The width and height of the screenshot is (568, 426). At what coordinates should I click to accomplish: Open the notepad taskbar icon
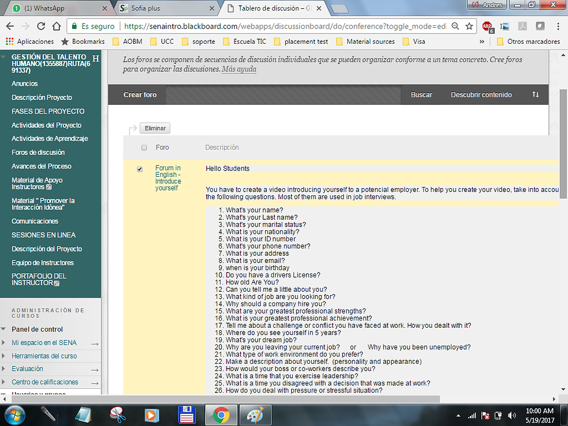click(x=83, y=415)
